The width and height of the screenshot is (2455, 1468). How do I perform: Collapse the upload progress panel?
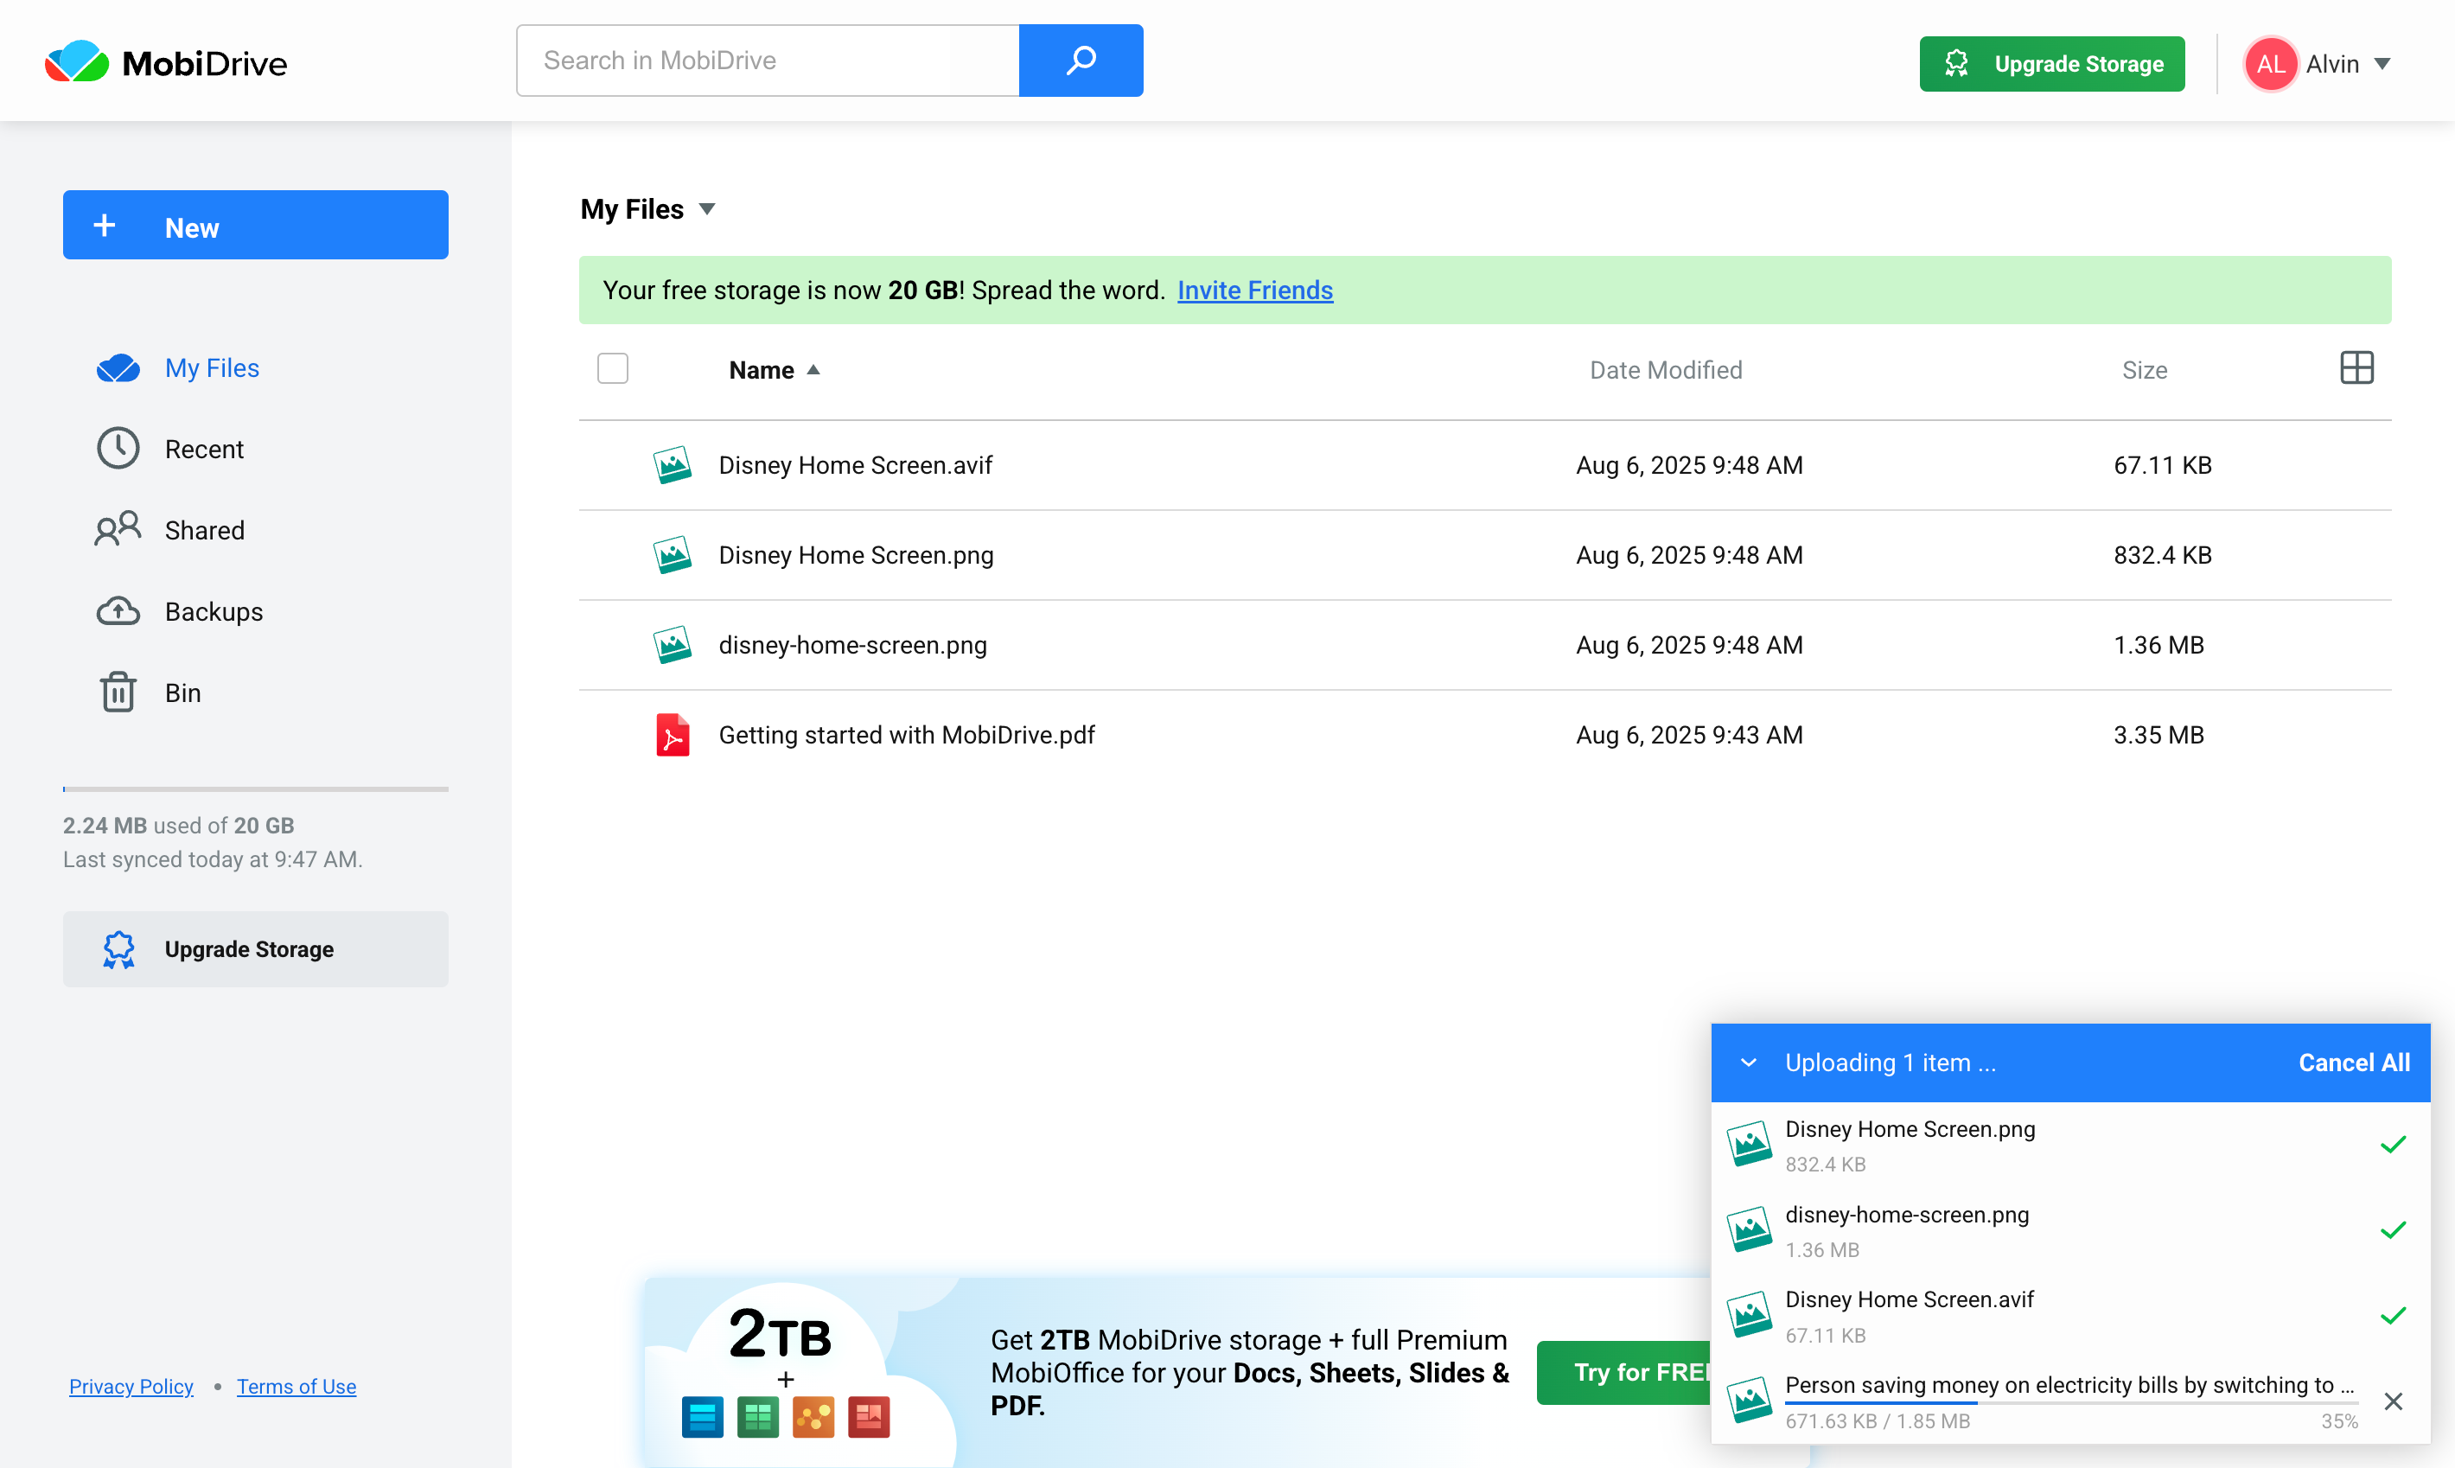point(1749,1062)
